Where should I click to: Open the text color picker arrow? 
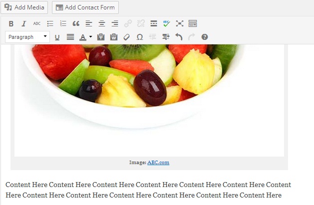tap(90, 37)
